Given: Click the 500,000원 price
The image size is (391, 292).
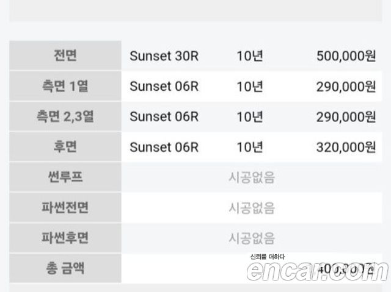Looking at the screenshot, I should [346, 55].
